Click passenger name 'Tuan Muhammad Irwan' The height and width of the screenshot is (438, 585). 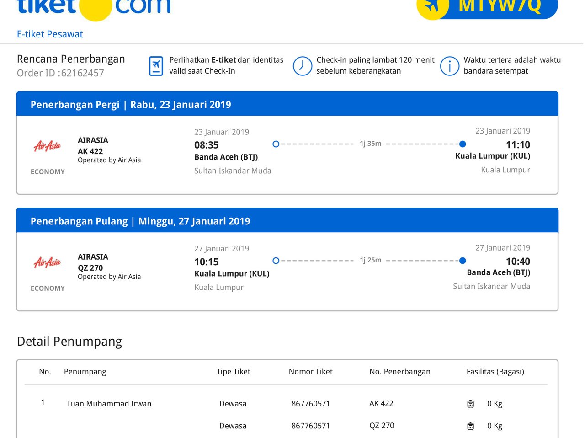point(109,404)
